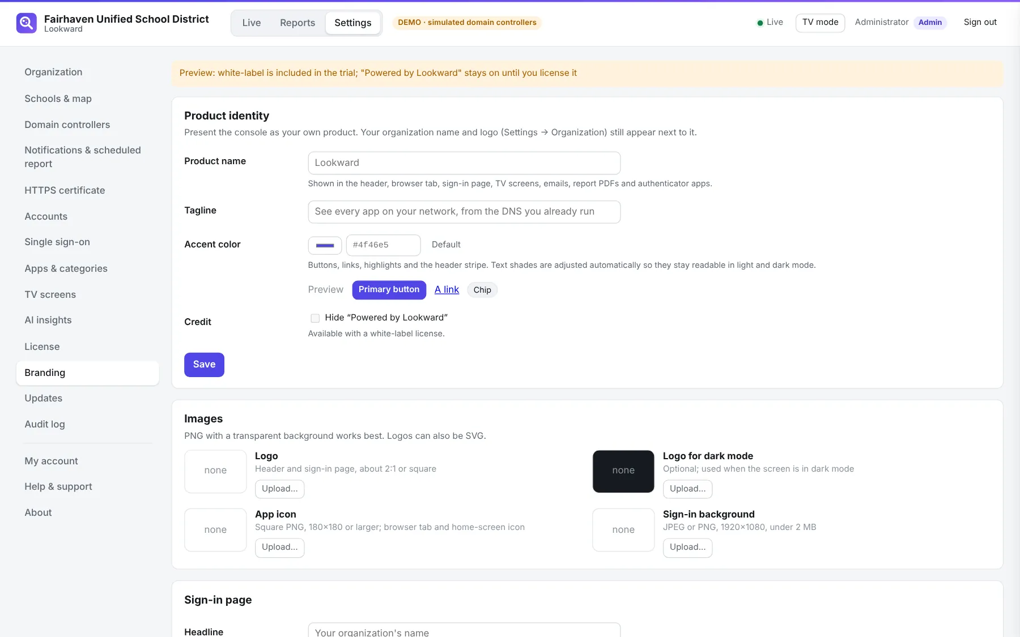Click the Primary button preview

coord(389,290)
